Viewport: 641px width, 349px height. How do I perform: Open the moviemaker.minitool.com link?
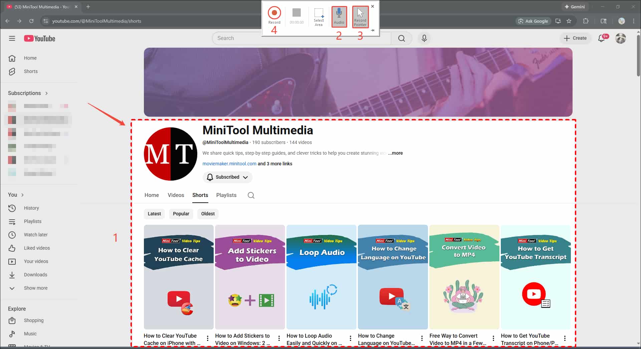pyautogui.click(x=229, y=163)
